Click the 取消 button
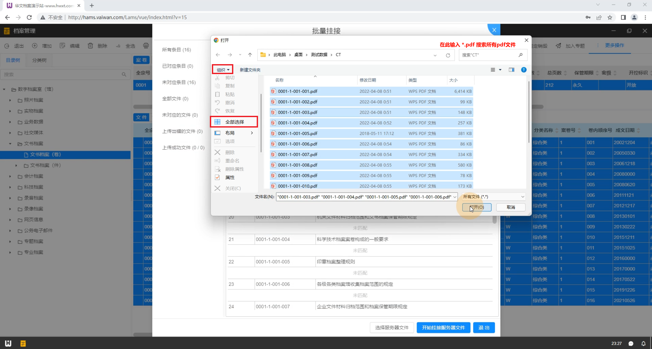This screenshot has width=652, height=349. [x=511, y=207]
